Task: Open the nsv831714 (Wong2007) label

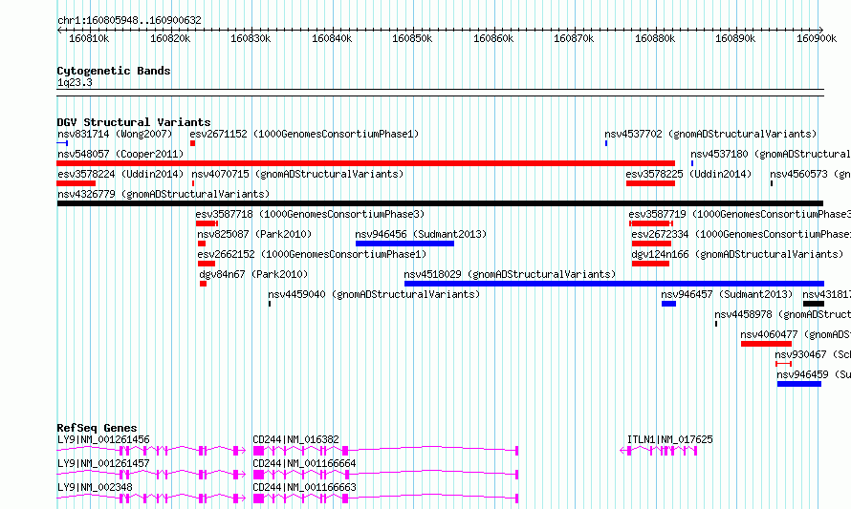Action: pos(115,134)
